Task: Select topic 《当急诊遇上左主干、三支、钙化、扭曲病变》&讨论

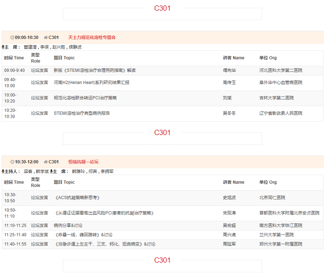Action: (105, 244)
